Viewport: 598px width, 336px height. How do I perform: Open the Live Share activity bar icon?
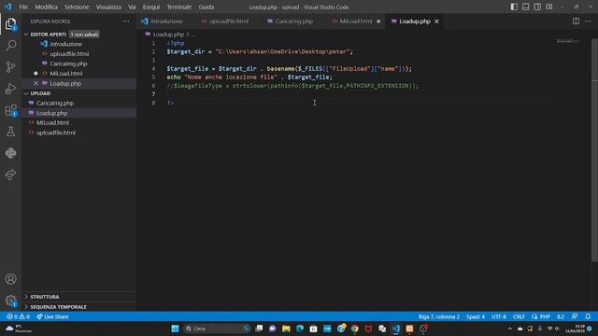click(x=10, y=175)
